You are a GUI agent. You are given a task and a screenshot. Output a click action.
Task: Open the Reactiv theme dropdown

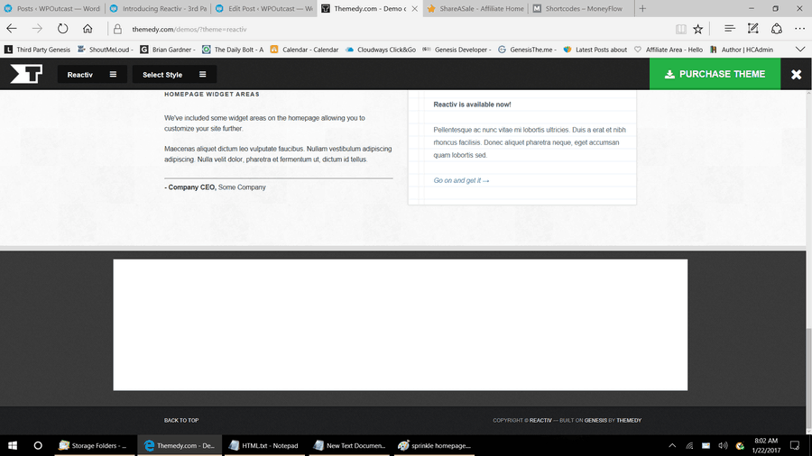(92, 75)
